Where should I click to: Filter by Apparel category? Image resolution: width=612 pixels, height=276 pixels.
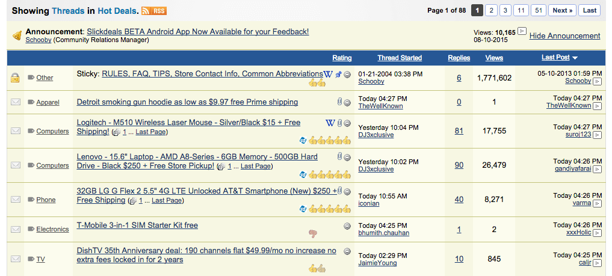pyautogui.click(x=48, y=103)
